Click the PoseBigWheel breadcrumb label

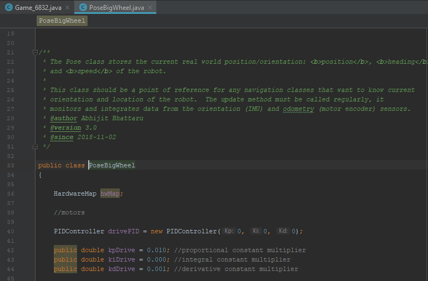point(62,21)
